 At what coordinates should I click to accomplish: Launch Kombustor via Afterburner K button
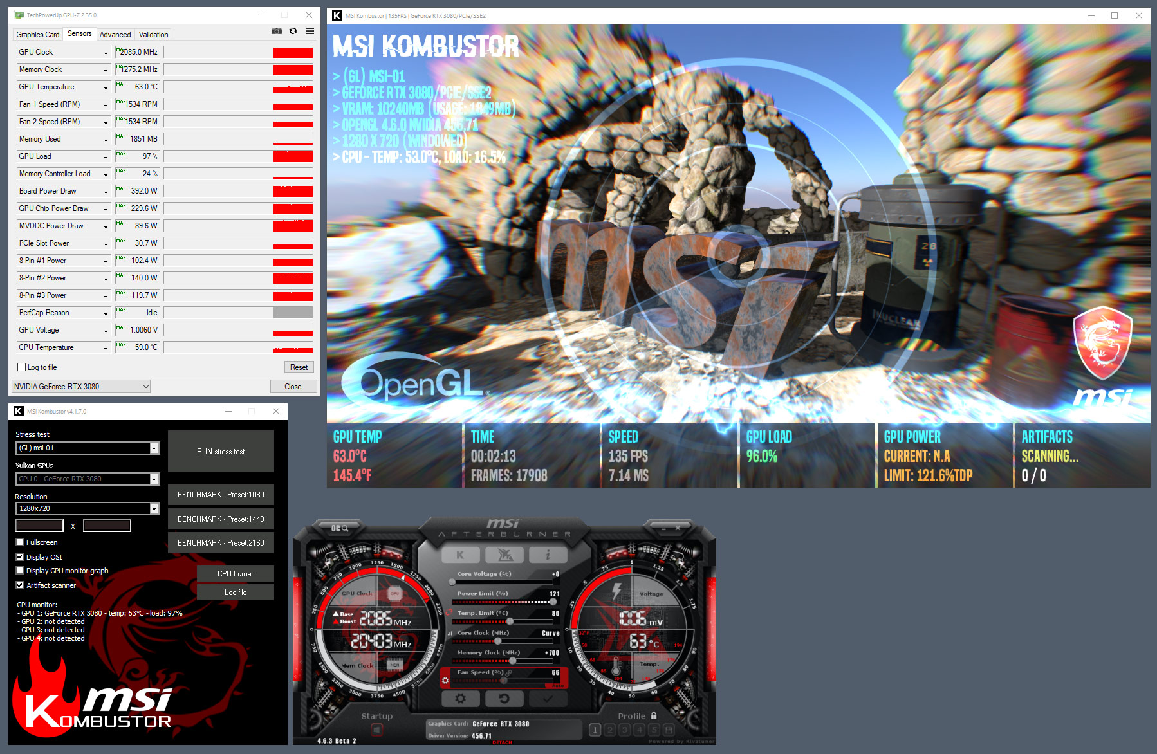click(x=460, y=555)
